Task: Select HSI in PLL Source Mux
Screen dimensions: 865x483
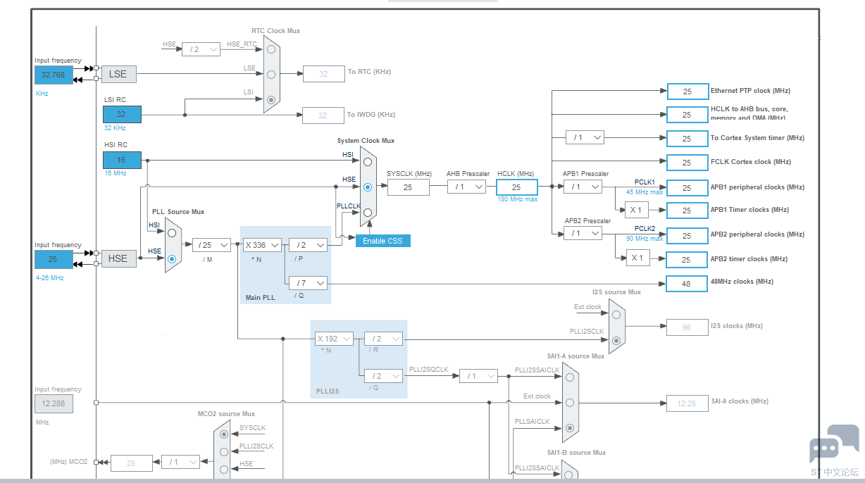Action: tap(171, 232)
